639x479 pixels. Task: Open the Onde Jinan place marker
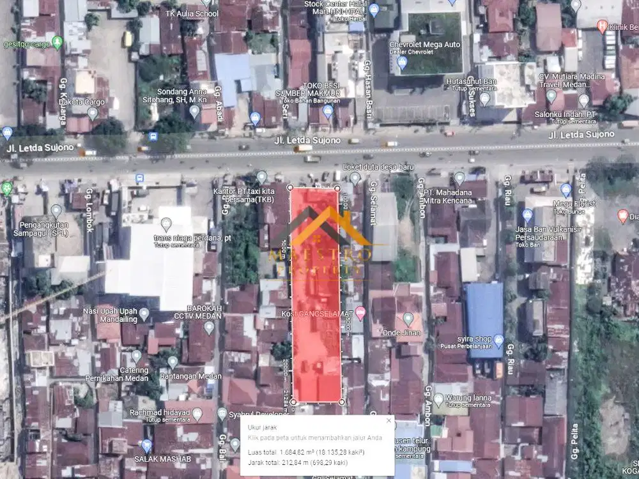point(408,318)
